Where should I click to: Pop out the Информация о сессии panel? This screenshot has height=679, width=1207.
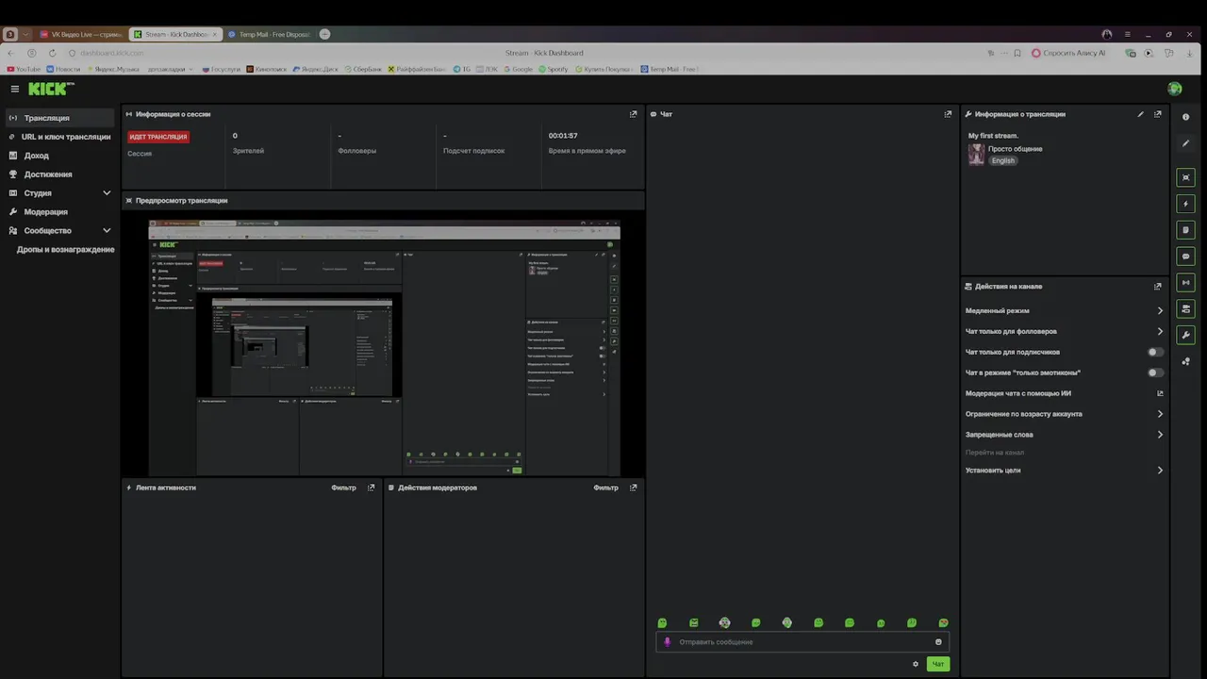634,114
